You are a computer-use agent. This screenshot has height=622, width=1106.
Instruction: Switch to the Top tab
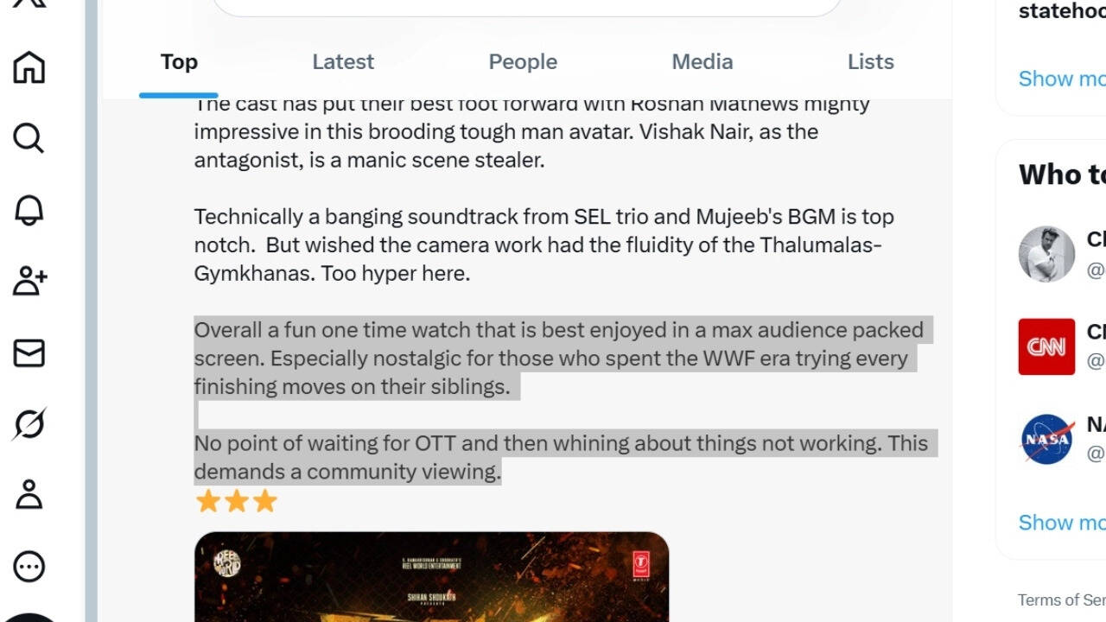[179, 62]
